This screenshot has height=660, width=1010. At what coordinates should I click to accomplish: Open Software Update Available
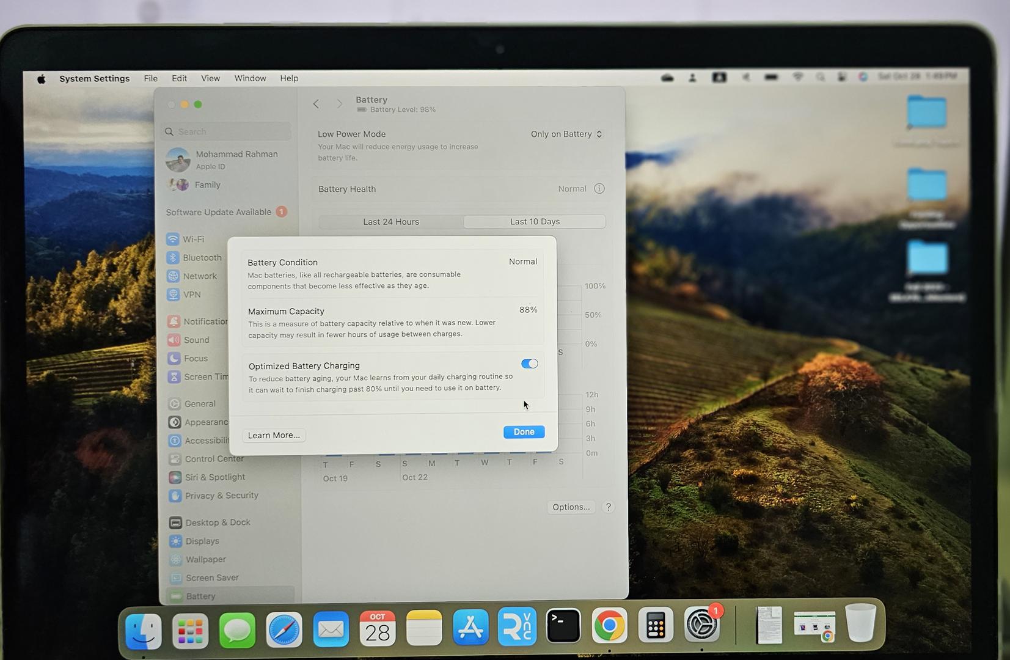(x=226, y=212)
